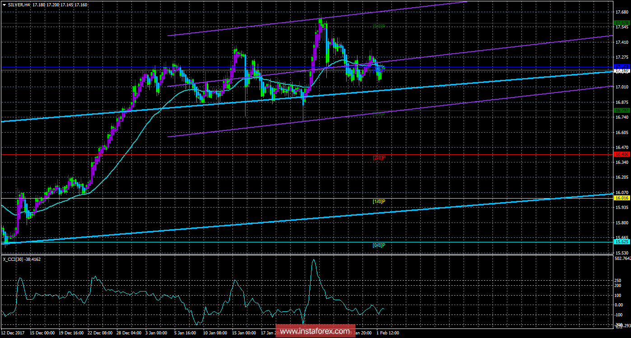Click the red 16.406 price tag
Viewport: 631px width, 338px height.
(622, 154)
